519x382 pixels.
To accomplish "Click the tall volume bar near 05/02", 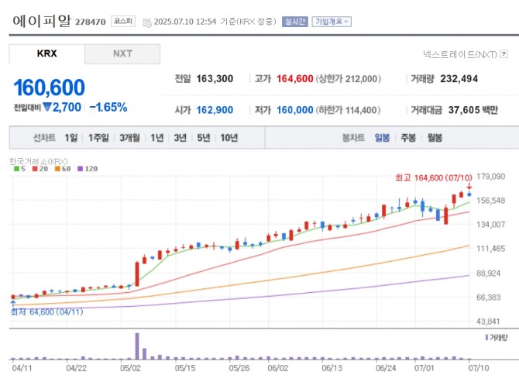I will click(137, 345).
